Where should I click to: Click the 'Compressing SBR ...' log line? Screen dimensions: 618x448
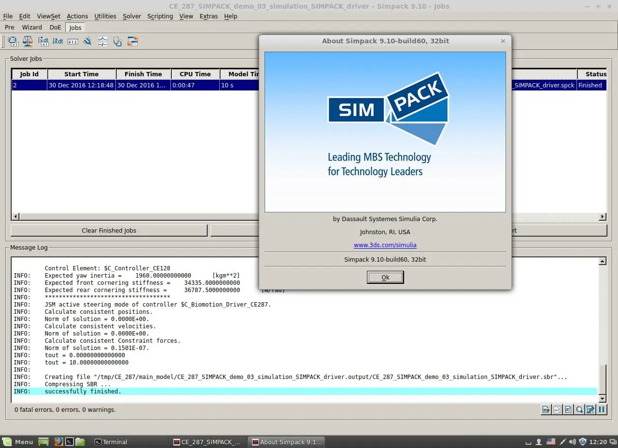pos(78,384)
